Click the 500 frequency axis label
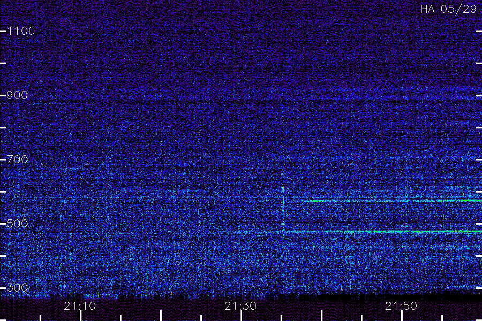Viewport: 482px width, 321px height. click(x=17, y=224)
